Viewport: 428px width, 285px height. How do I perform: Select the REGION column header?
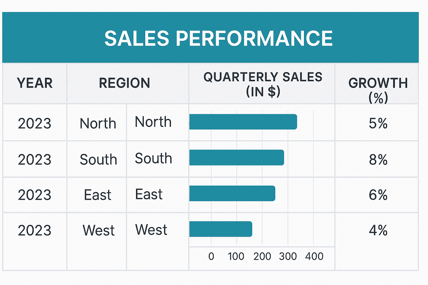124,83
